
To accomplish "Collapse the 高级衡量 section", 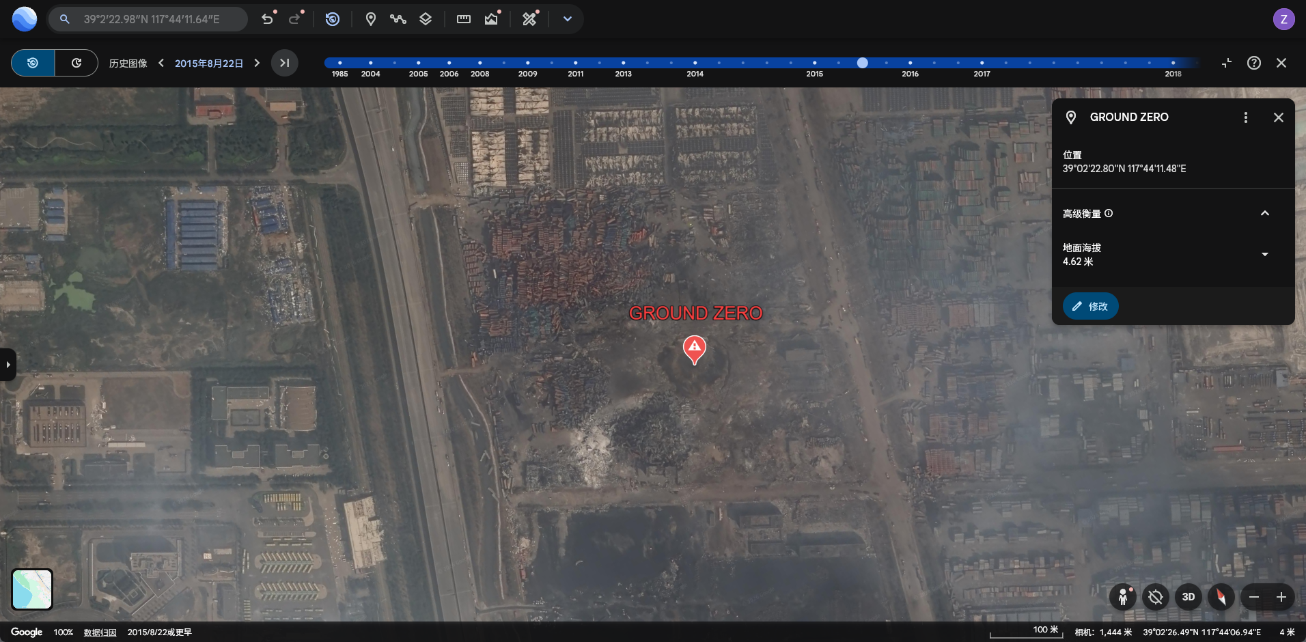I will pos(1264,213).
